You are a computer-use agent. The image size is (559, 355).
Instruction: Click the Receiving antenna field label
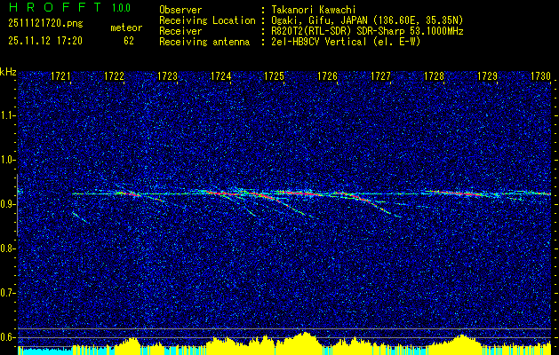[204, 42]
